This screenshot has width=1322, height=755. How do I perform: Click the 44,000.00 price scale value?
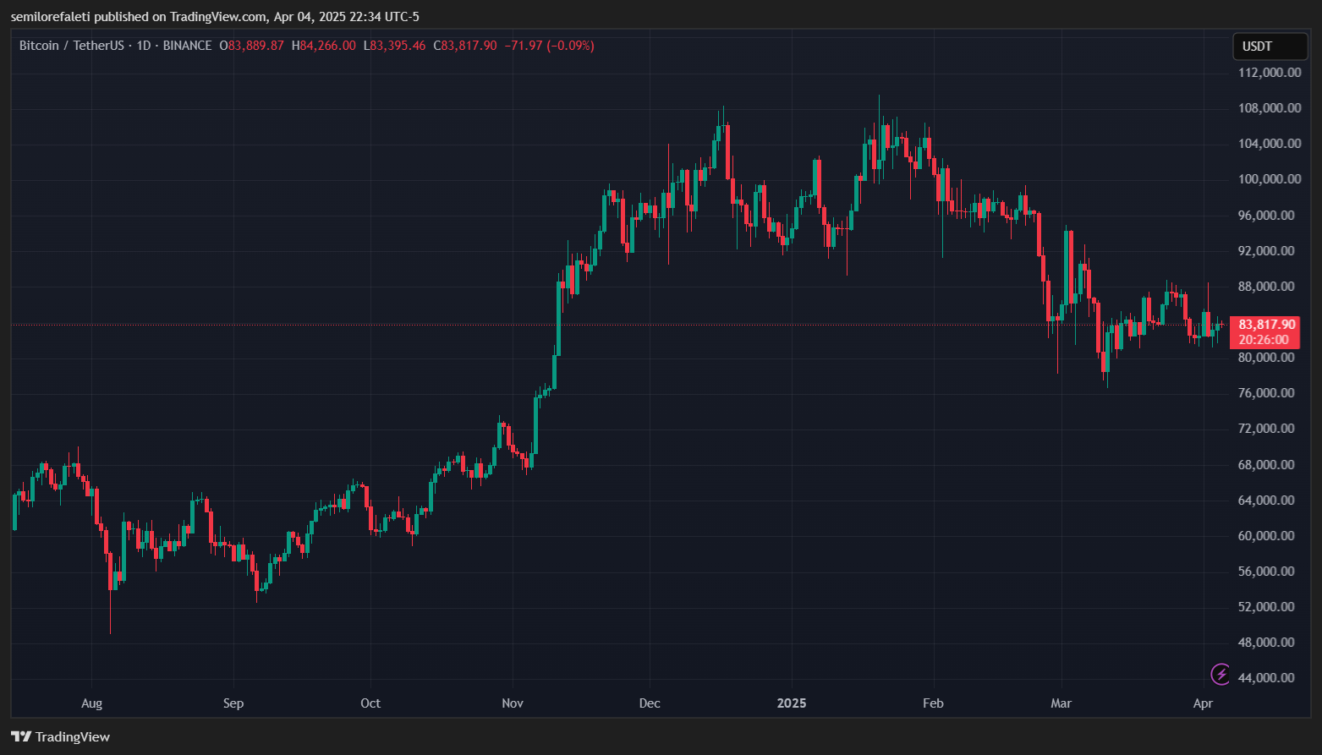[1267, 677]
